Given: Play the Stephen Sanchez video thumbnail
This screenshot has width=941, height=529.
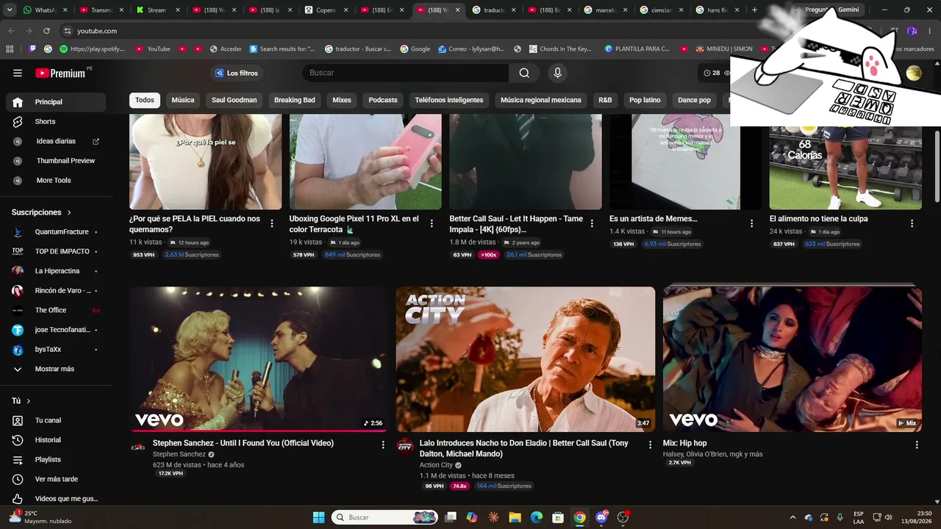Looking at the screenshot, I should [x=259, y=359].
